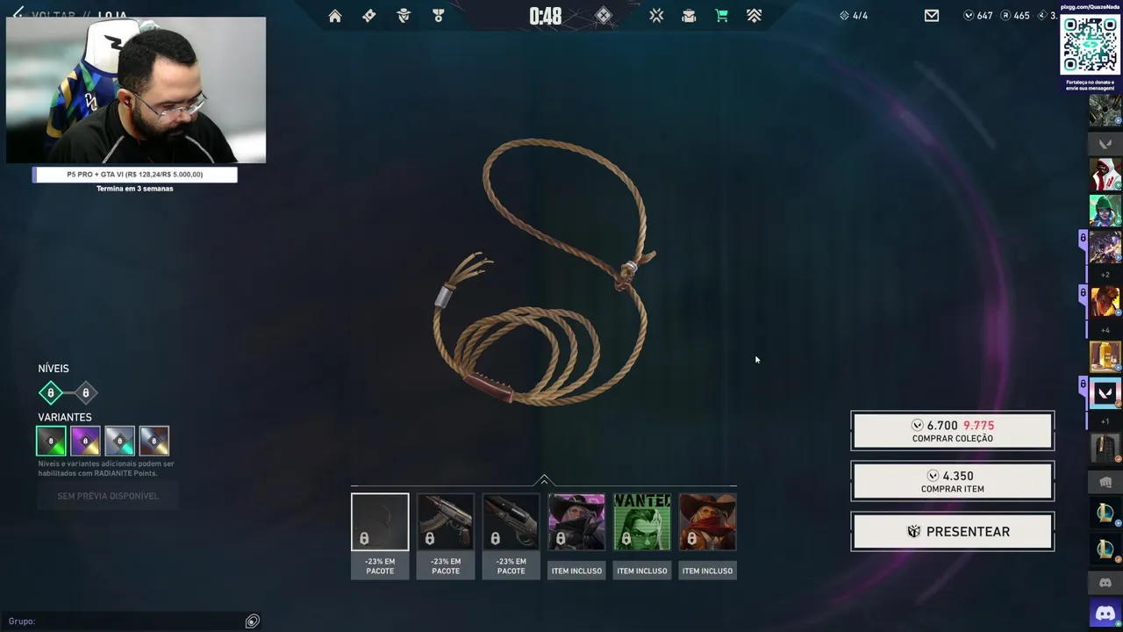Select the red-hat cowboy card thumbnail

(x=707, y=522)
